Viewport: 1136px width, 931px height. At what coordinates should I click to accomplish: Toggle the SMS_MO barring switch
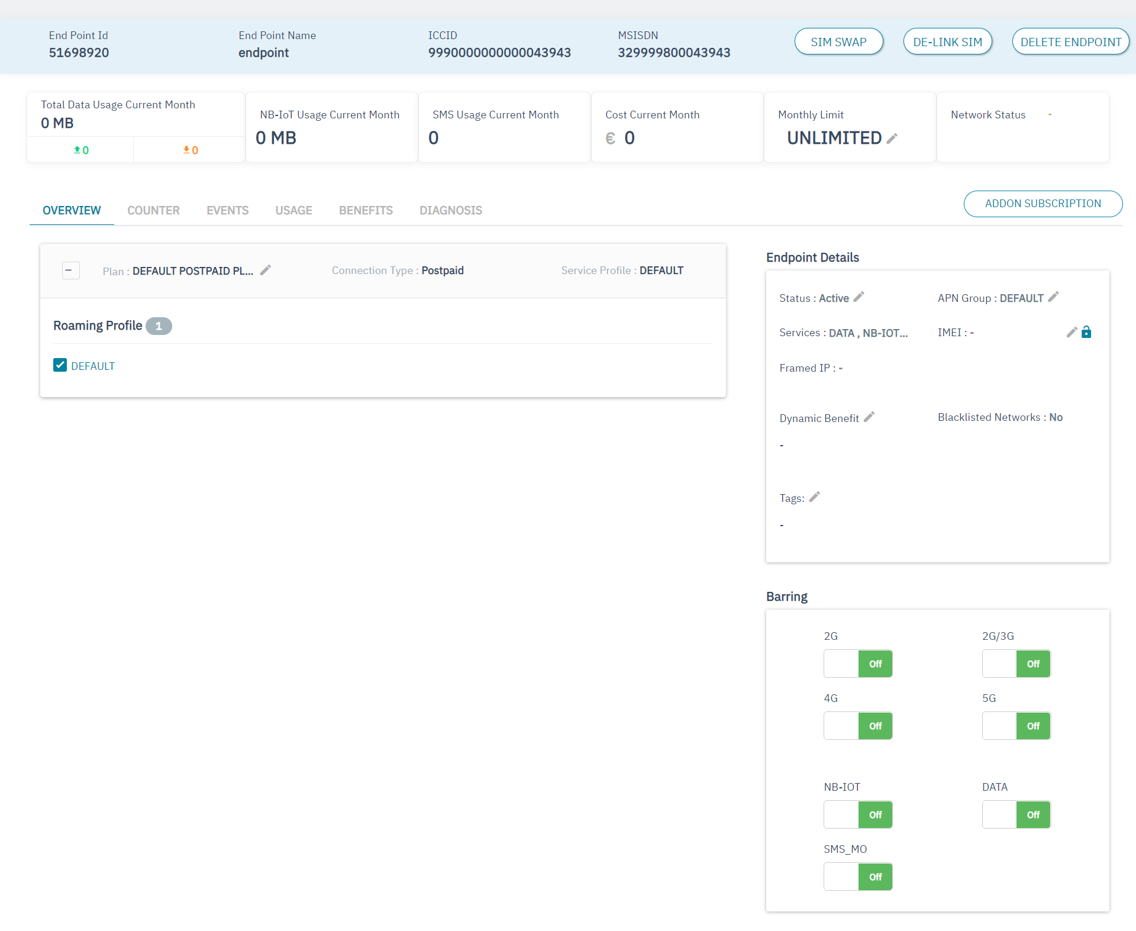857,877
